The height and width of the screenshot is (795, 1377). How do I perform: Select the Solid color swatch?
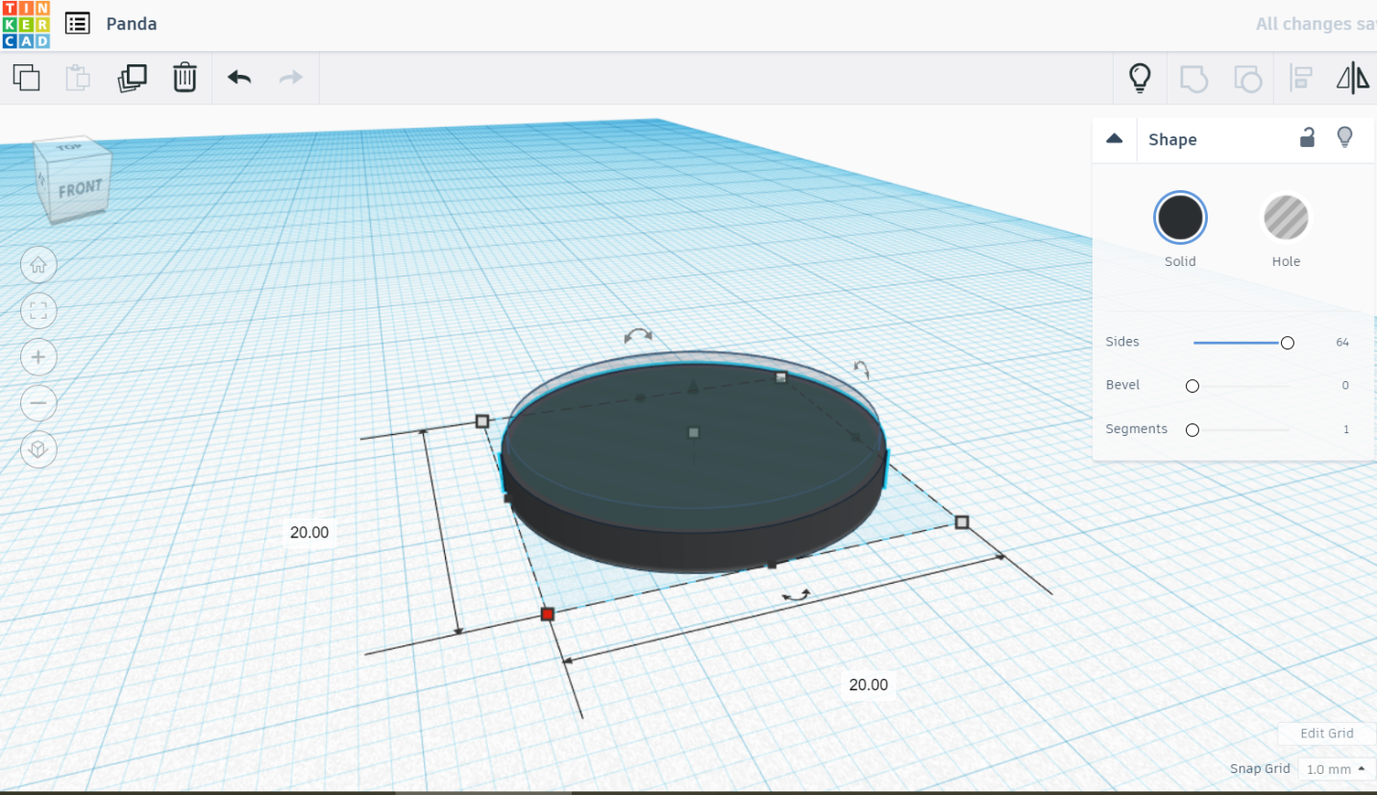pos(1180,218)
